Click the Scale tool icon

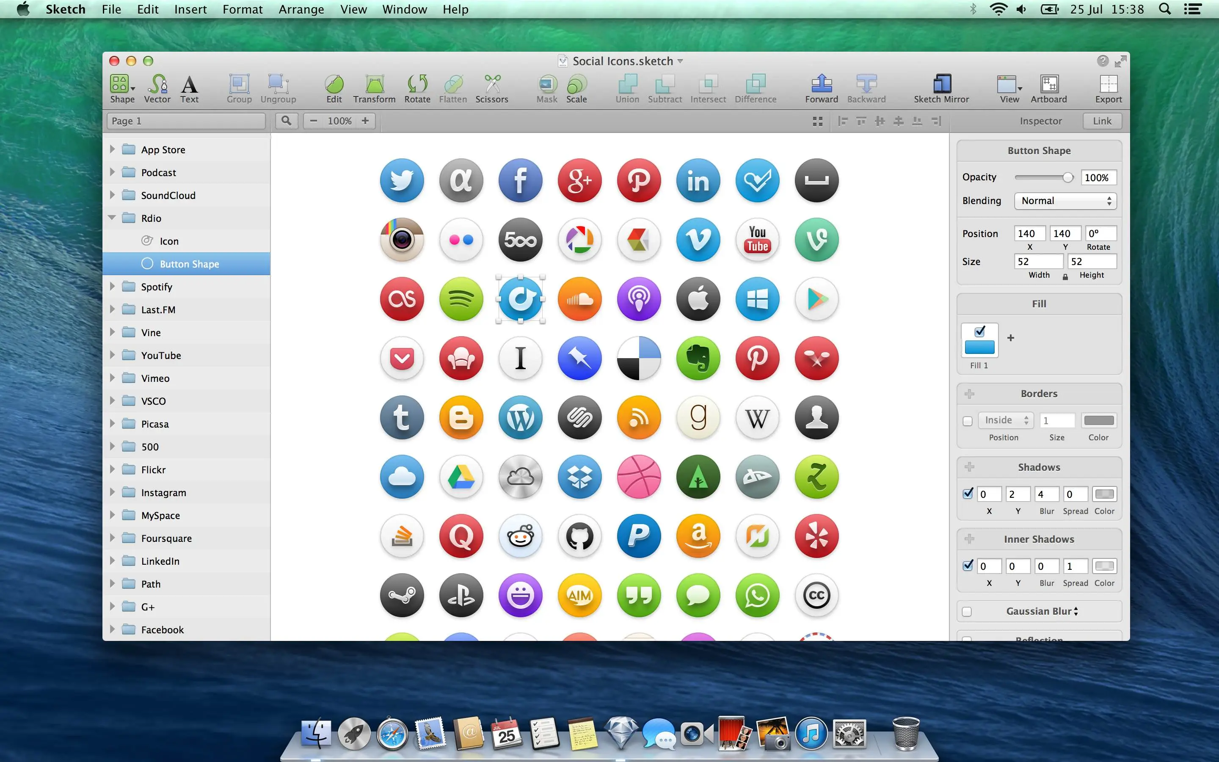576,89
